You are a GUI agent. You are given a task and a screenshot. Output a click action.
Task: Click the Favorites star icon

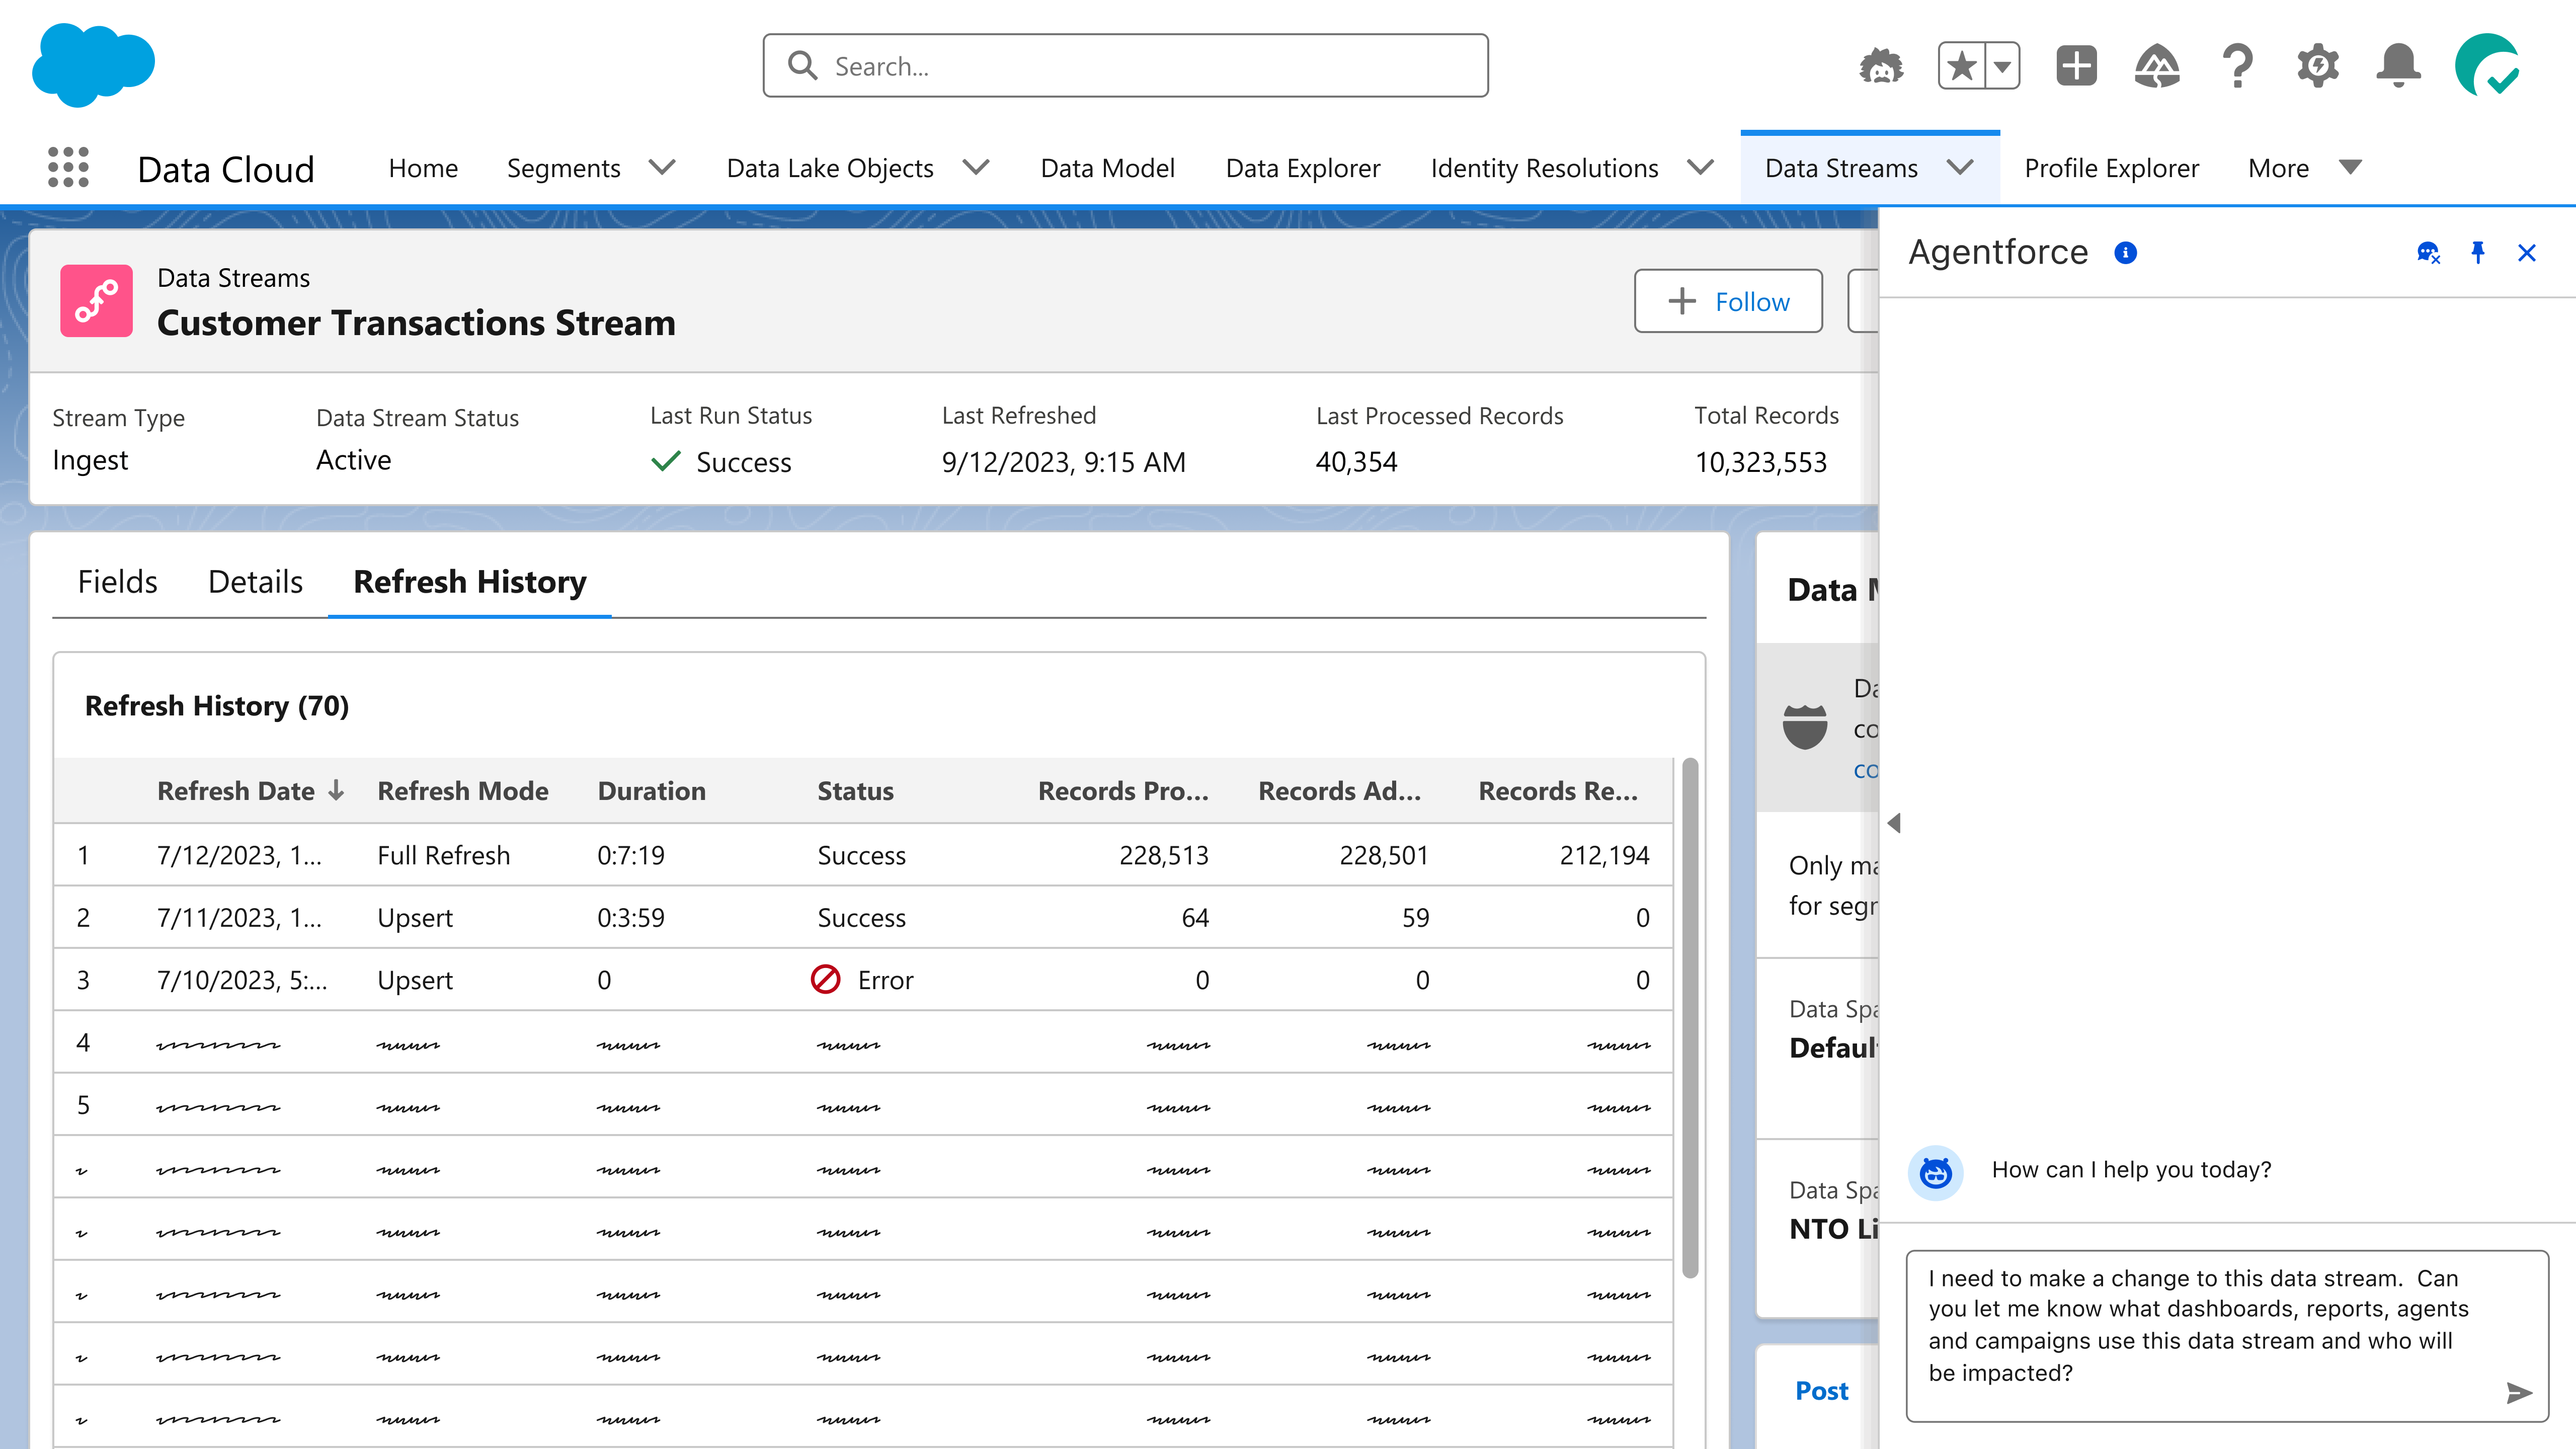click(x=1962, y=66)
